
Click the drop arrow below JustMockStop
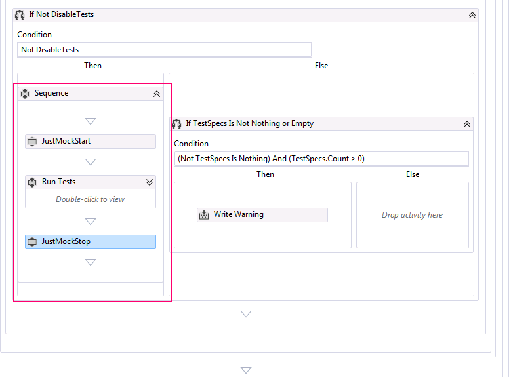coord(91,262)
